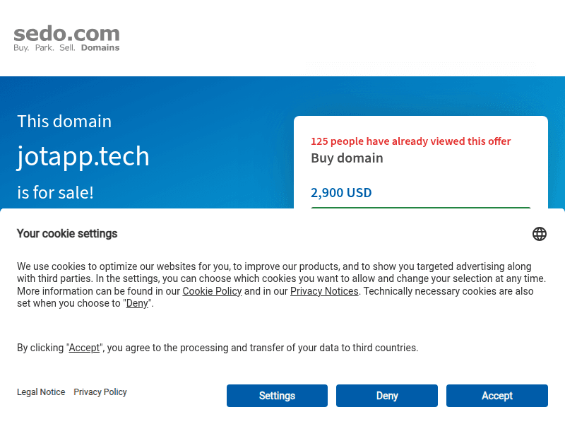This screenshot has height=424, width=565.
Task: Open the Privacy Policy footer link
Action: tap(100, 392)
